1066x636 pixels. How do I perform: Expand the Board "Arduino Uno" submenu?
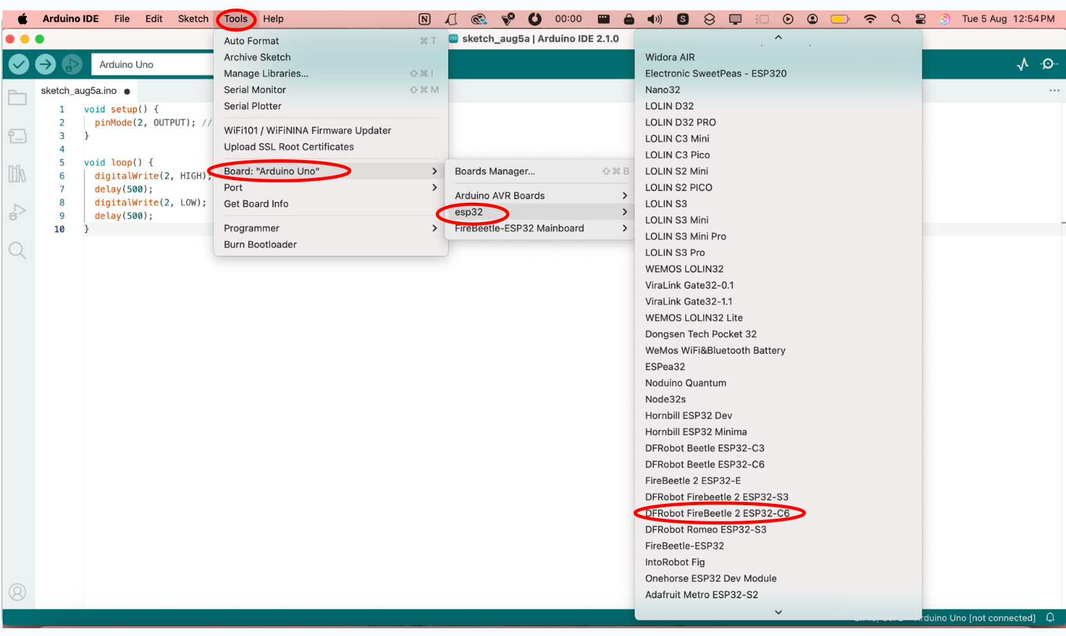point(330,171)
